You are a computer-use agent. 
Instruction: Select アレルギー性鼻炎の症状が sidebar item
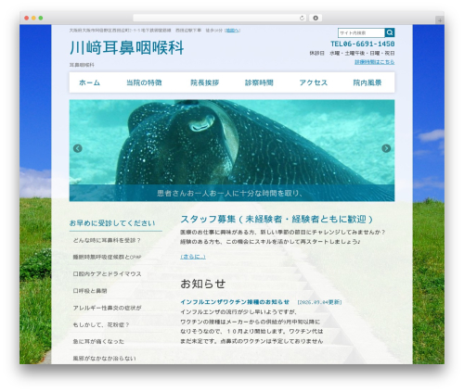click(107, 308)
